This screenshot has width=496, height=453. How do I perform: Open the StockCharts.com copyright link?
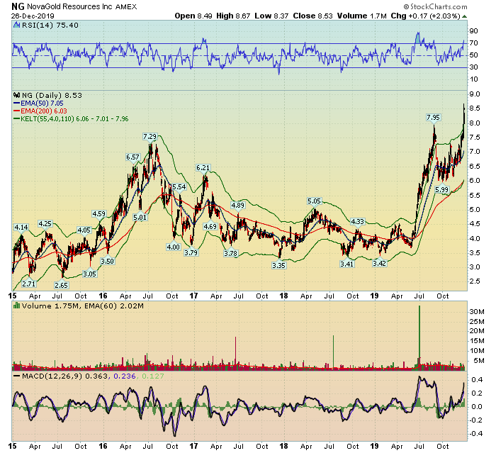[x=449, y=8]
